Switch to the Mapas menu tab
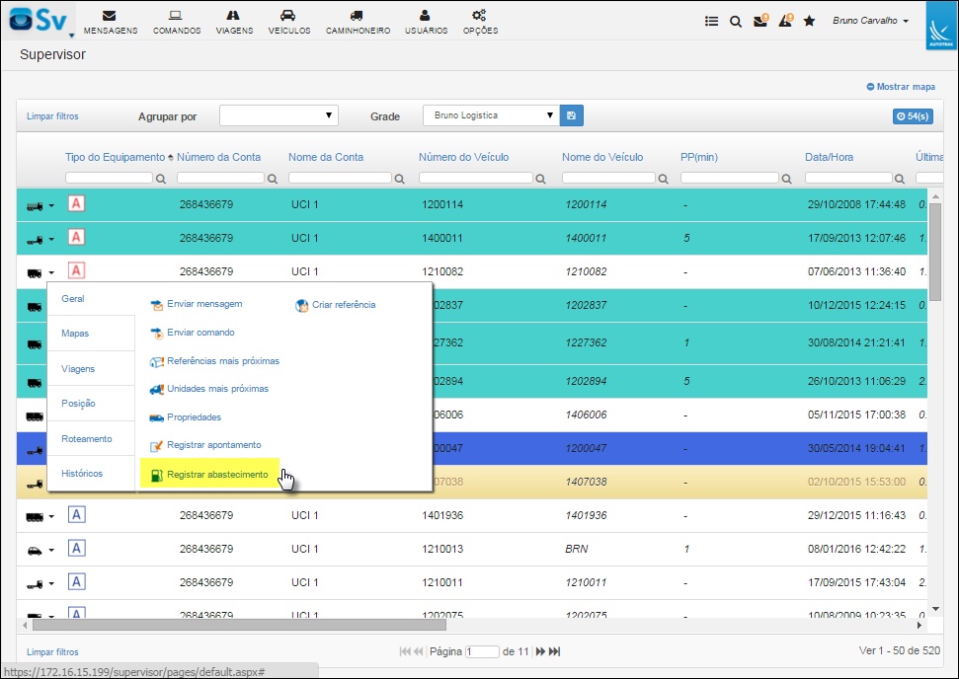Viewport: 959px width, 679px height. 76,334
